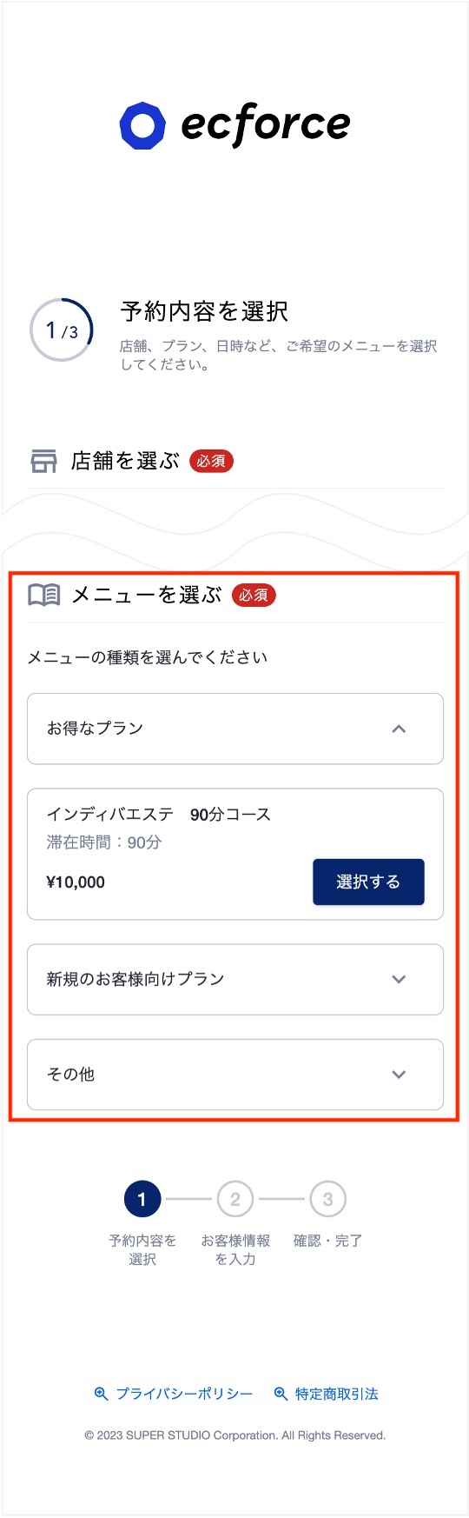This screenshot has width=469, height=1518.
Task: Click the magnifier icon before 特定商取引法
Action: 281,1394
